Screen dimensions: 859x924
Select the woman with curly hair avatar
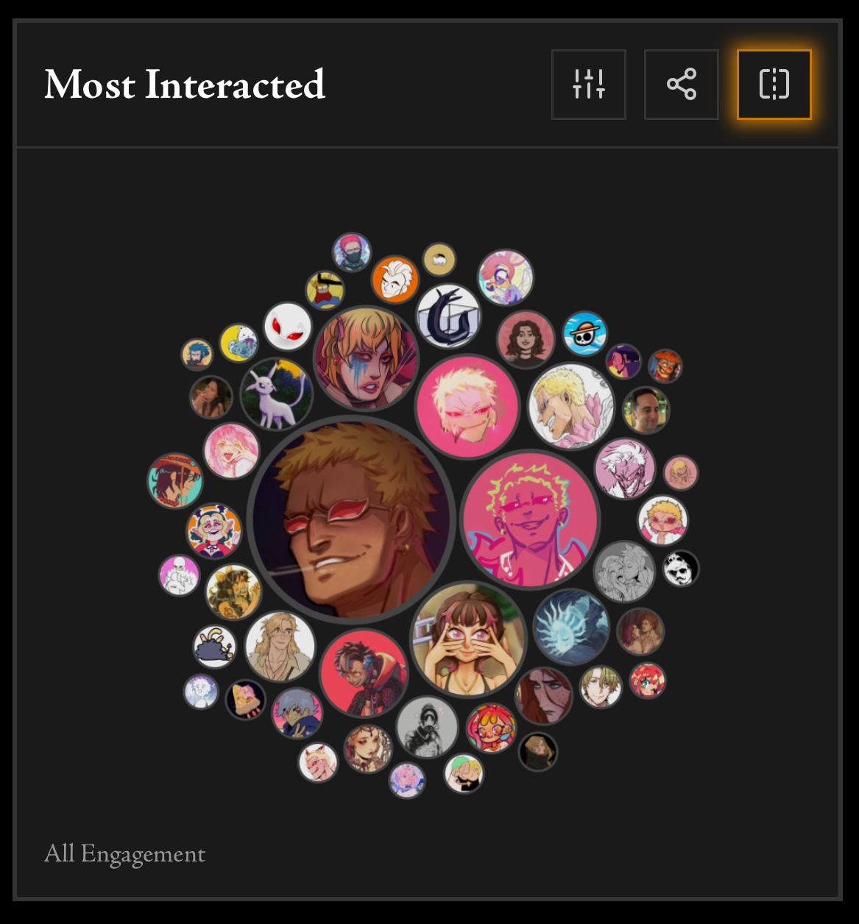[526, 339]
